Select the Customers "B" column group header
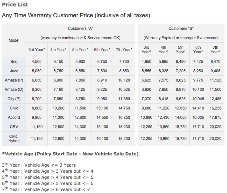This screenshot has height=193, width=227. [x=181, y=29]
